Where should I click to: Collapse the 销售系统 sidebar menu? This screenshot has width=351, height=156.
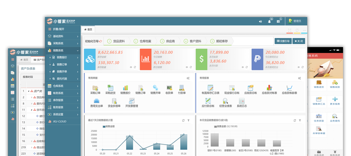[63, 50]
